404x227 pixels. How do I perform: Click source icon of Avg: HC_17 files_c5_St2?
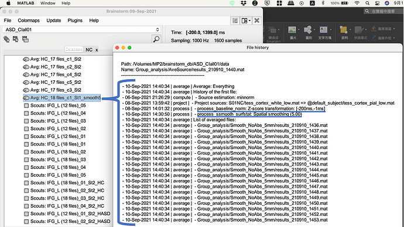[x=26, y=82]
